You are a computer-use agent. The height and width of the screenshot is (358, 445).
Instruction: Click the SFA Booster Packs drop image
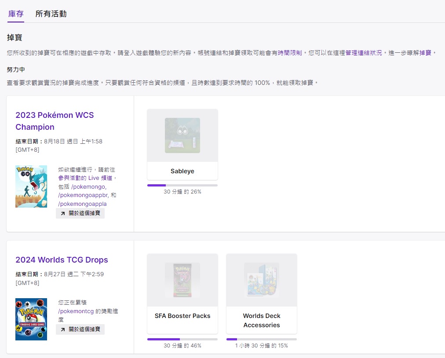182,280
